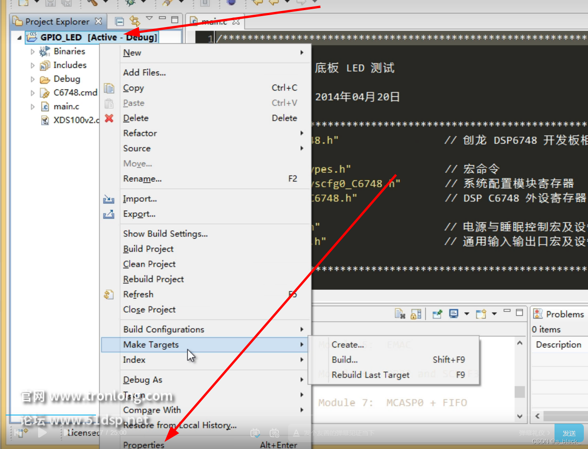
Task: Select the XDS100v2 target config file
Action: tap(69, 120)
